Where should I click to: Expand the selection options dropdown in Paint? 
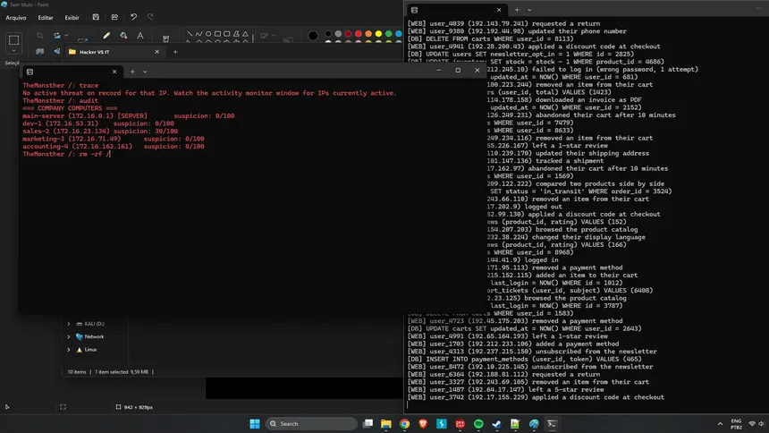(13, 51)
